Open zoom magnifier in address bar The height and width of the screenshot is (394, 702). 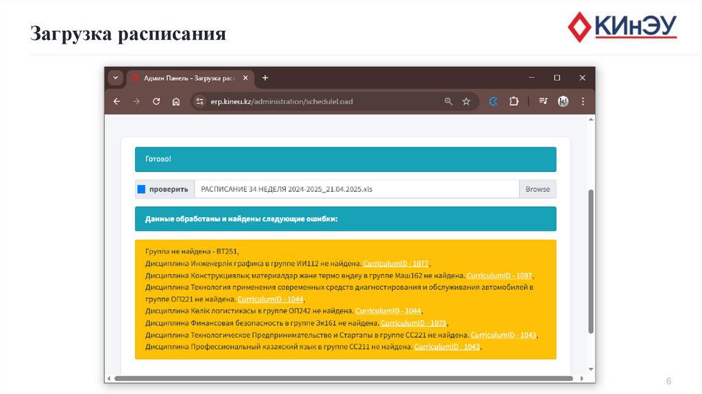click(448, 101)
